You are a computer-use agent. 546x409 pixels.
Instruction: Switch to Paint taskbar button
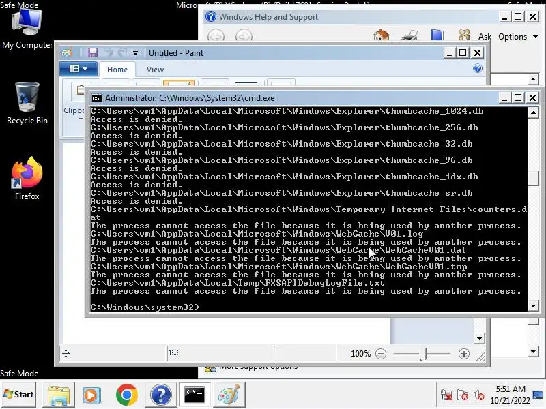(229, 395)
